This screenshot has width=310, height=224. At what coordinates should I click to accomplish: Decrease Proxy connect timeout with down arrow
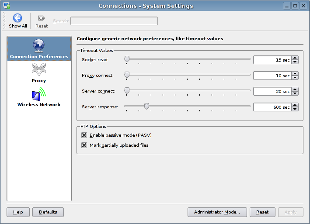295,78
